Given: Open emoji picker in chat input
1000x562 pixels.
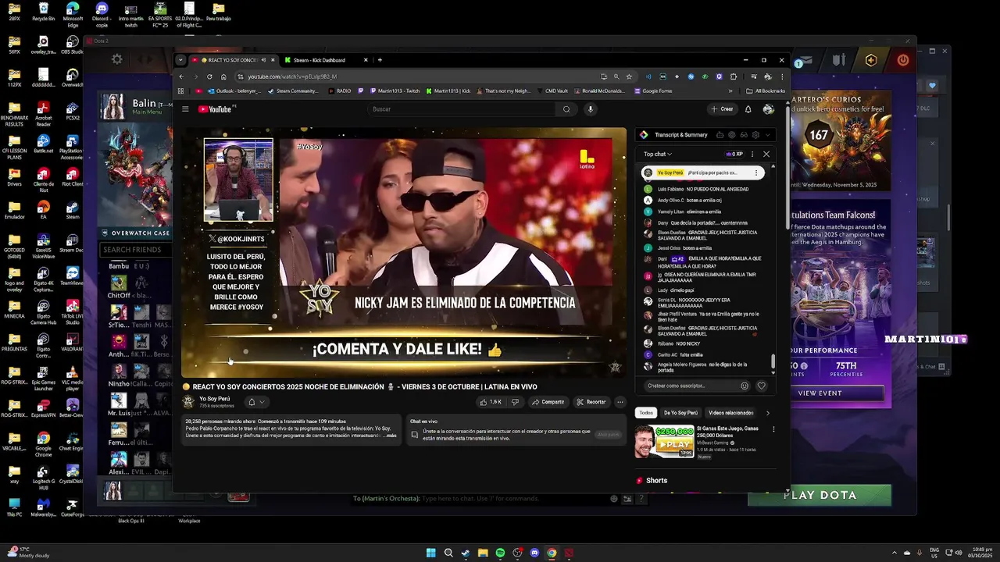Looking at the screenshot, I should coord(745,386).
